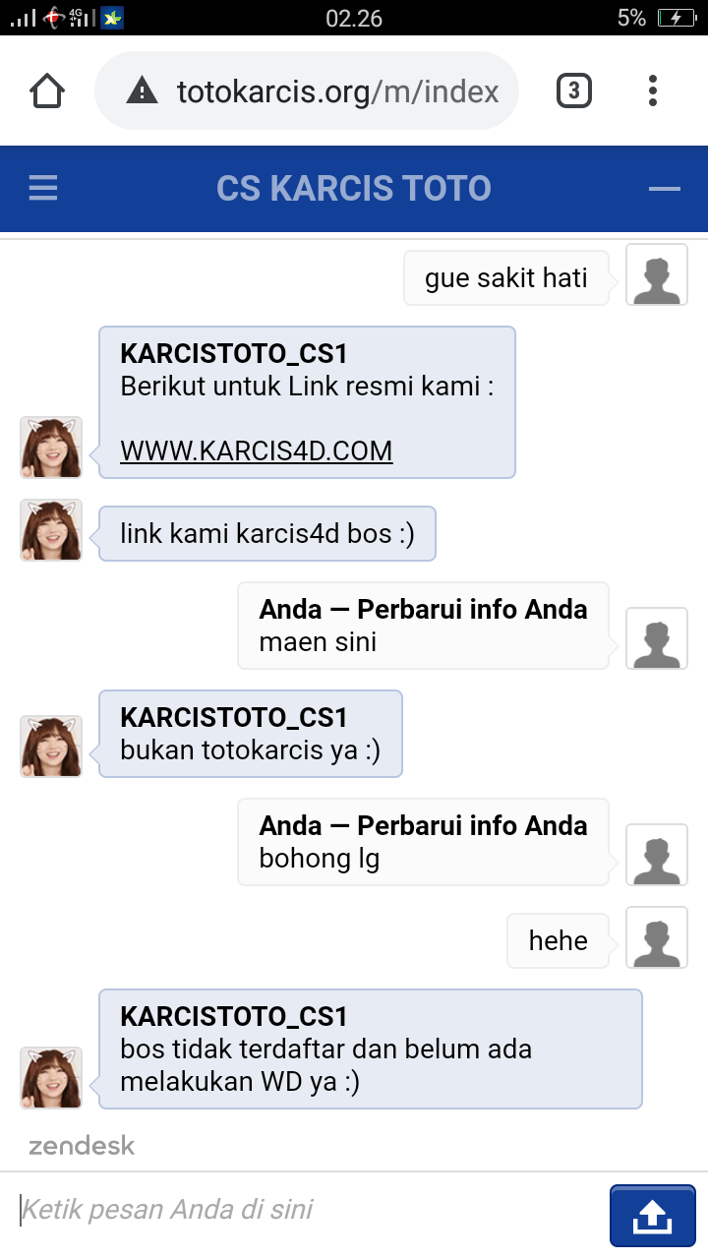Tap the user avatar beside 'hehe'

pos(657,937)
